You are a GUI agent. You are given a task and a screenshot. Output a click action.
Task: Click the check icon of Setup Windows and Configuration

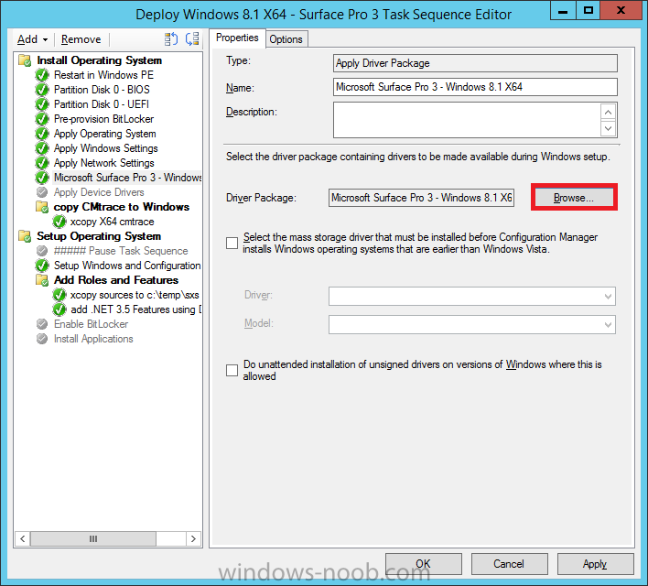[x=42, y=266]
